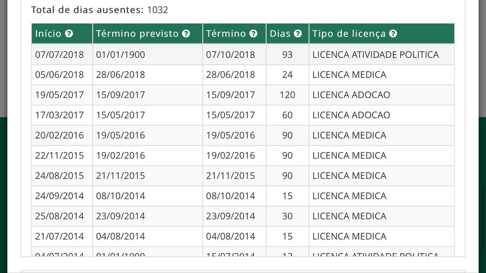Click the Início column header
Viewport: 486px width, 273px height.
pos(48,34)
